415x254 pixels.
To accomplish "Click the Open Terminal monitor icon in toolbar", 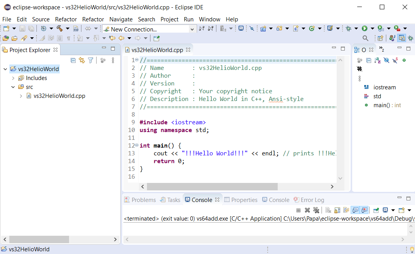I will 241,28.
